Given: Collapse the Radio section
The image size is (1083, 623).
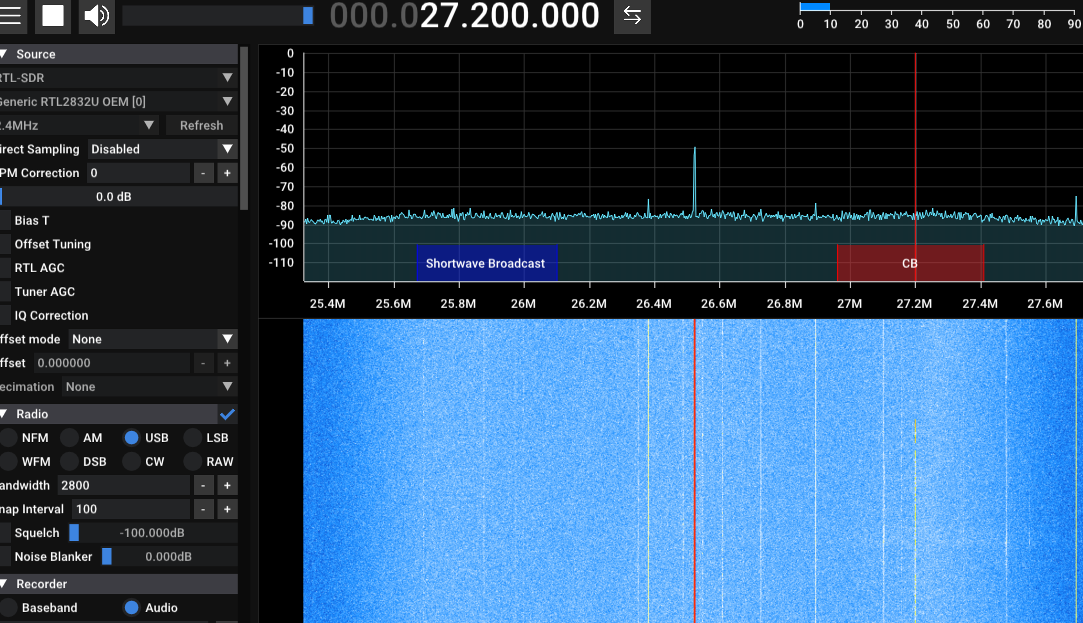Looking at the screenshot, I should (108, 414).
